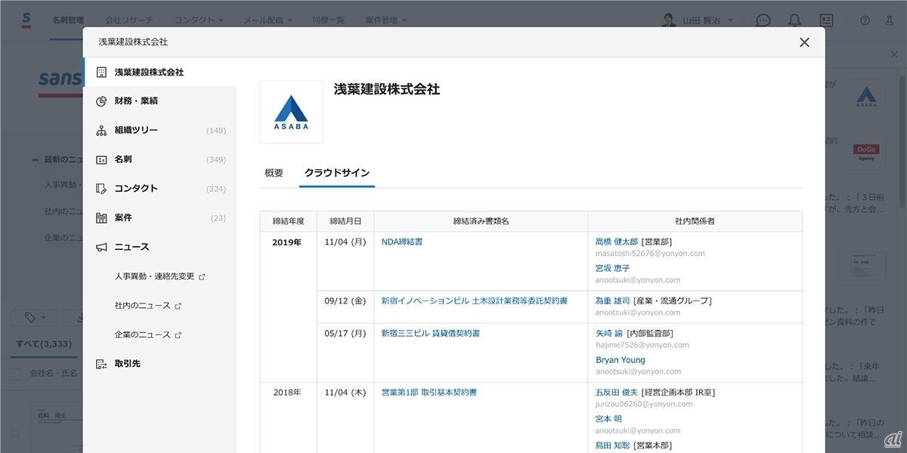Open the NDA締結書 document link
This screenshot has width=907, height=453.
pyautogui.click(x=401, y=242)
